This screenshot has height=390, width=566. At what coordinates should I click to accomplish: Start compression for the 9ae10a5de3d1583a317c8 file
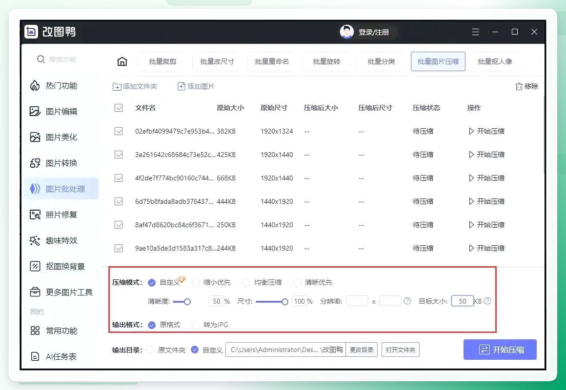pos(486,248)
